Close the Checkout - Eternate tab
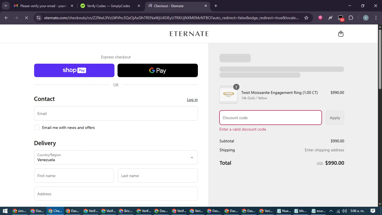The height and width of the screenshot is (215, 382). 206,6
